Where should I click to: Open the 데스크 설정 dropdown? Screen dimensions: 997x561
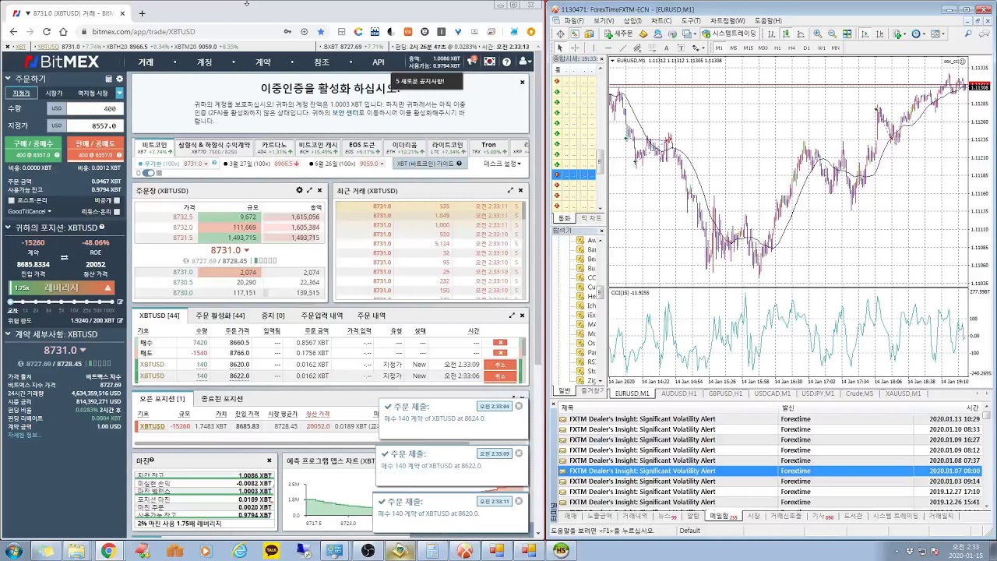pyautogui.click(x=502, y=164)
